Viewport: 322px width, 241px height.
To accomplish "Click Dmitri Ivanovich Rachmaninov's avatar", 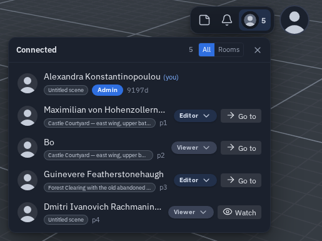I will [x=28, y=212].
